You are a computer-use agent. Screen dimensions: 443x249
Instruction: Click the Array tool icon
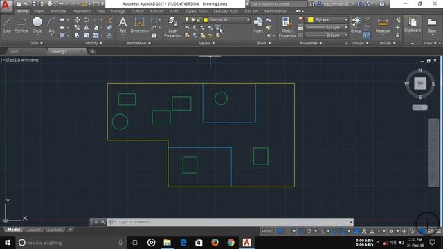coord(96,35)
